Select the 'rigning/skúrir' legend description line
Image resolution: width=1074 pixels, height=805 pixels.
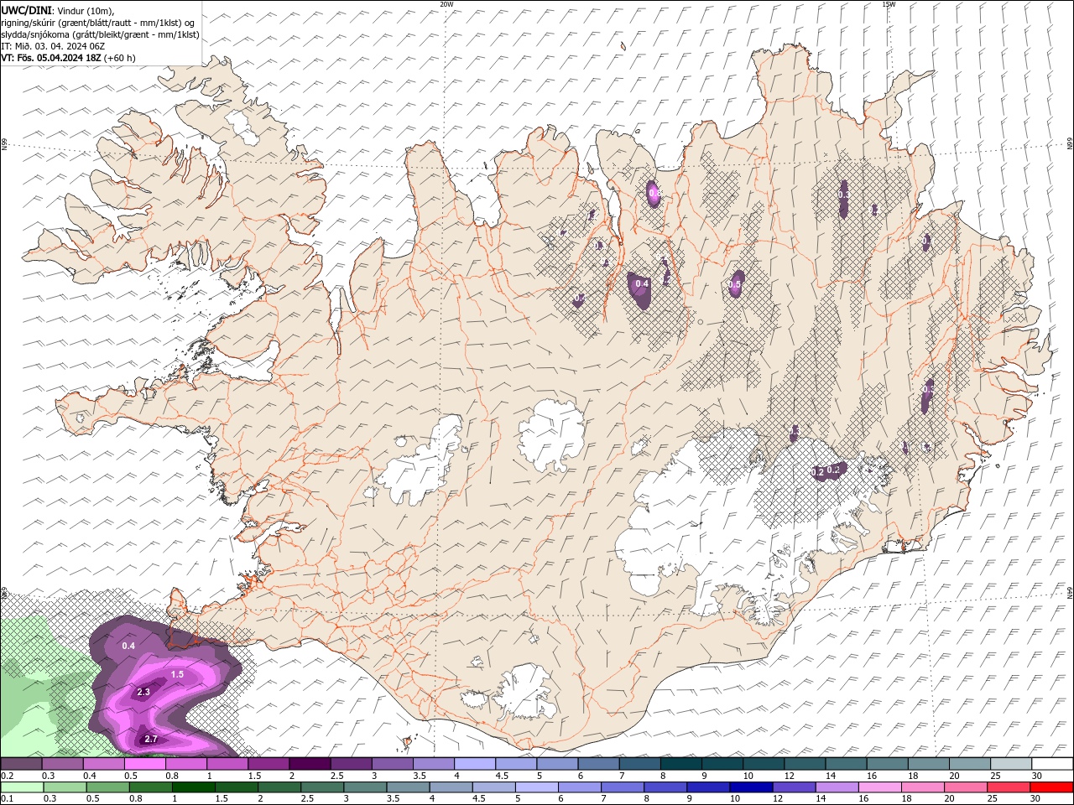click(x=97, y=22)
